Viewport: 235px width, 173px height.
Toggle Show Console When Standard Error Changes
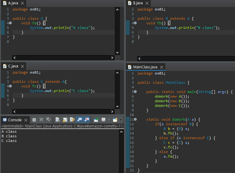[x=87, y=120]
